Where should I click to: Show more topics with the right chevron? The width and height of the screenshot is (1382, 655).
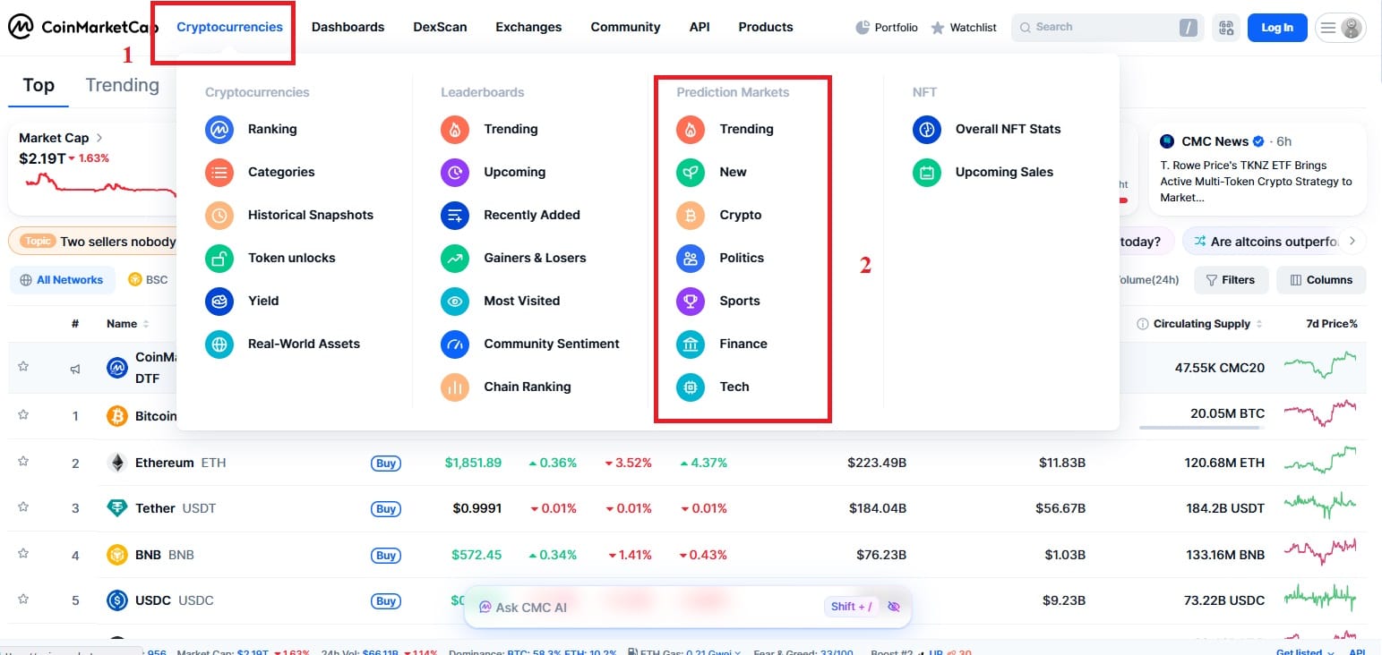point(1352,241)
